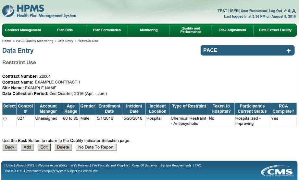Click Chemical Restraint - Antipsychotic cell

[x=189, y=121]
